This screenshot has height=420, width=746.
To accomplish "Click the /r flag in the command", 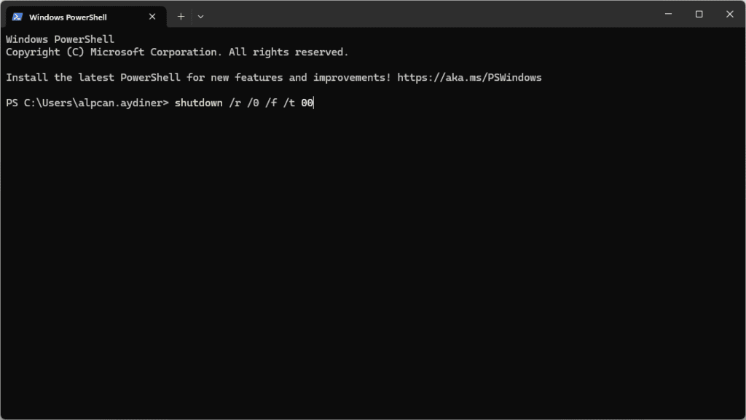I will click(x=235, y=103).
